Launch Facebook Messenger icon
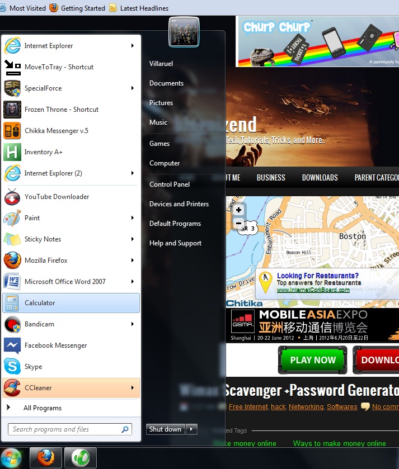The image size is (399, 469). click(12, 345)
